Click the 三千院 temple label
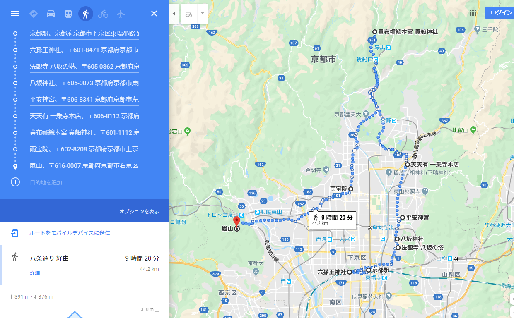The image size is (514, 318). pos(490,29)
